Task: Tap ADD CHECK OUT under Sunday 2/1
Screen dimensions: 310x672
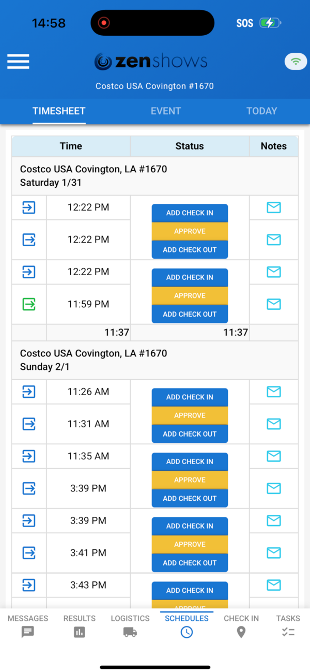Action: coord(190,434)
